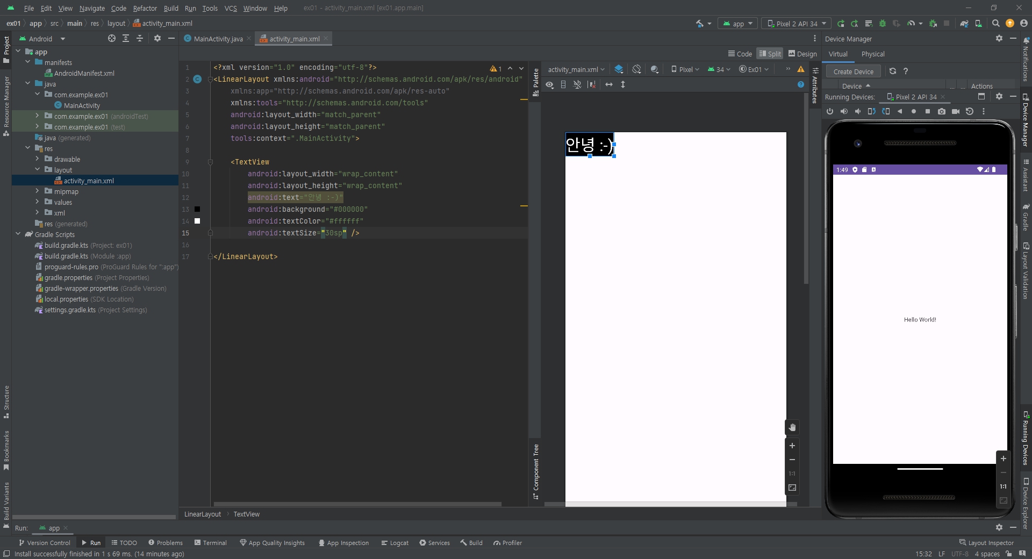The height and width of the screenshot is (559, 1032).
Task: Toggle design view options eye icon
Action: point(549,84)
